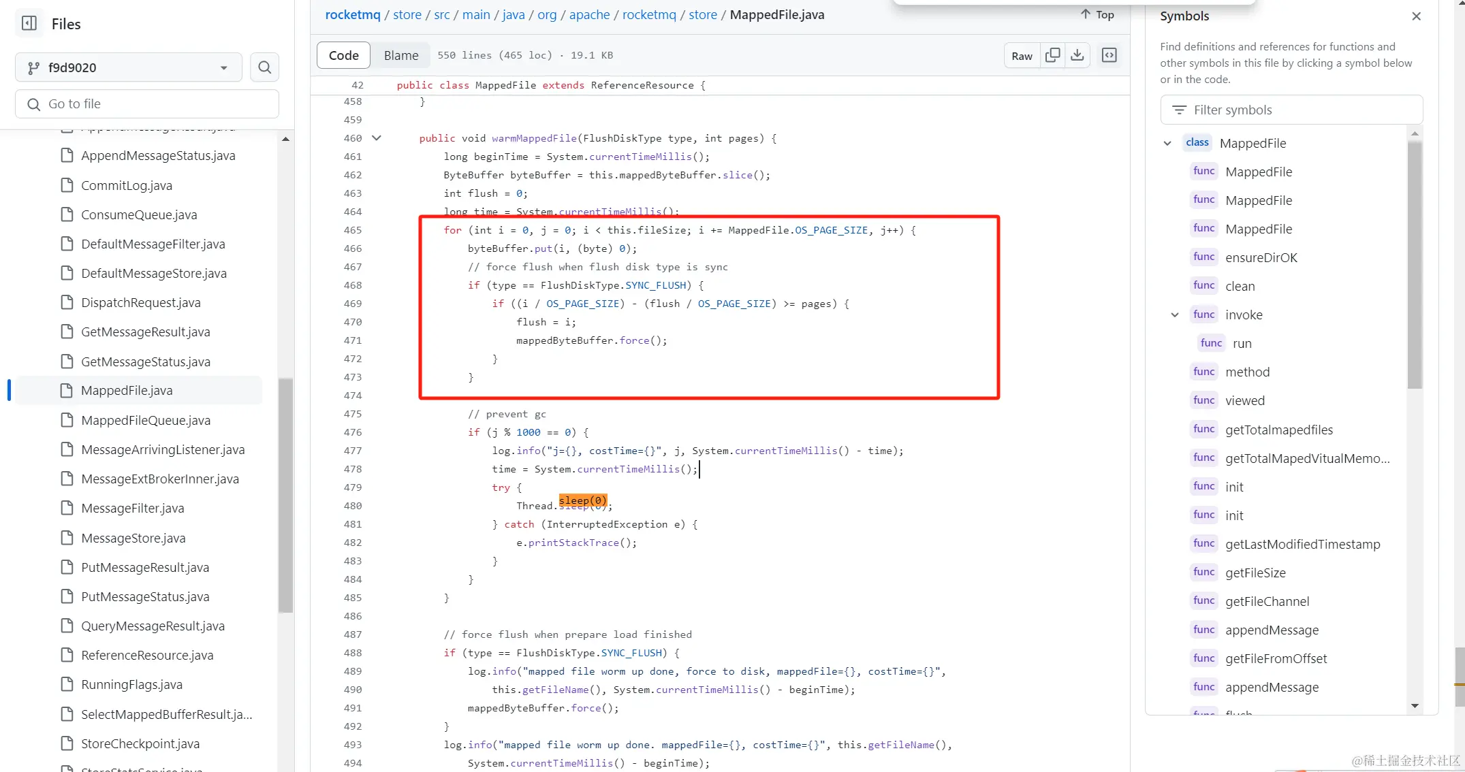The width and height of the screenshot is (1465, 772).
Task: Download raw file icon
Action: coord(1077,55)
